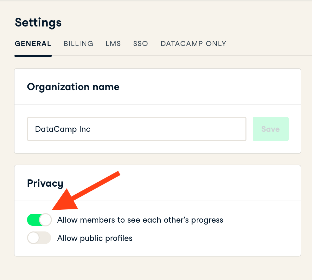The width and height of the screenshot is (312, 280).
Task: Enable the Allow public profiles toggle
Action: [x=39, y=238]
